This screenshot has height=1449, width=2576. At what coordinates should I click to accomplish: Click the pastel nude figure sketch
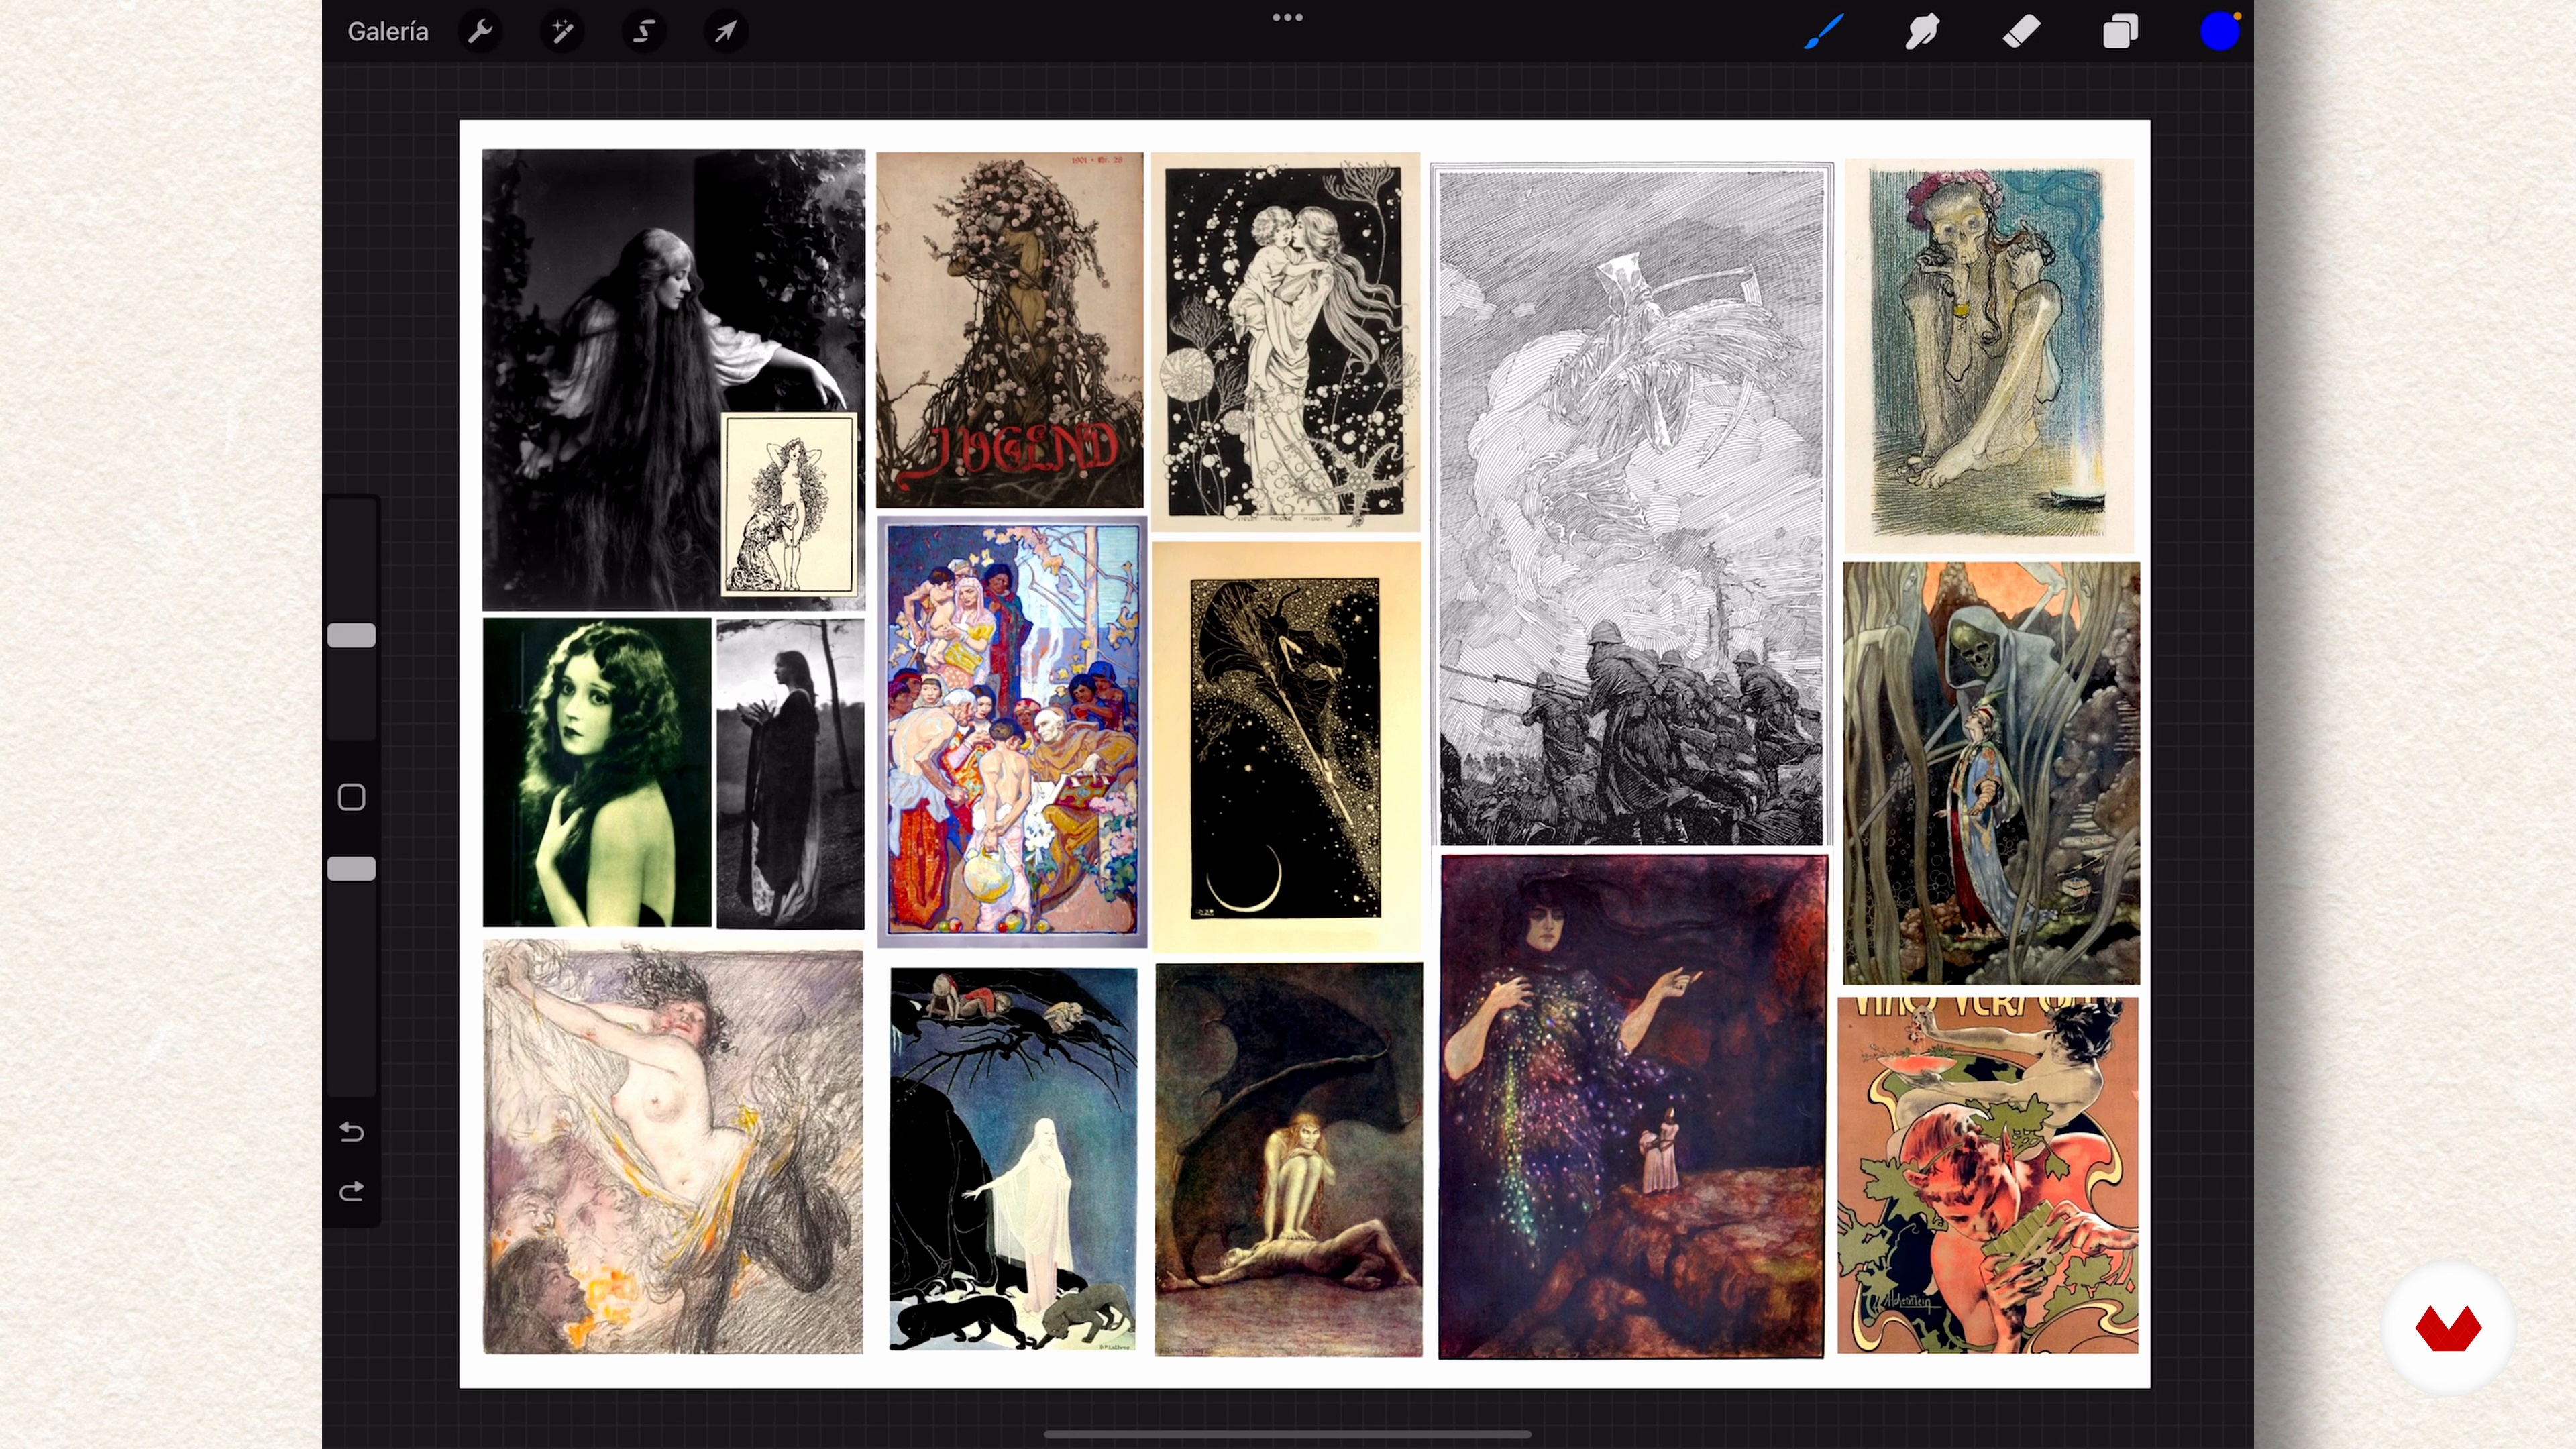[673, 1147]
